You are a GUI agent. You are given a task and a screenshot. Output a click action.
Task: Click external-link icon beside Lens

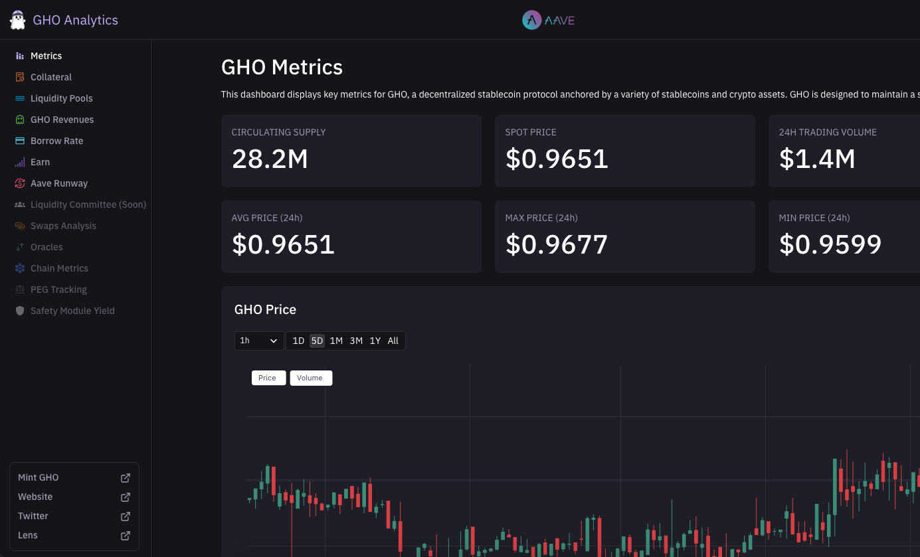pos(126,536)
